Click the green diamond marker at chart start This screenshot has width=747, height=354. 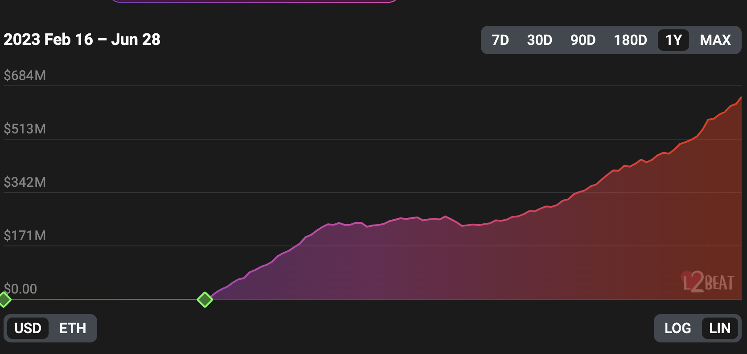coord(4,300)
